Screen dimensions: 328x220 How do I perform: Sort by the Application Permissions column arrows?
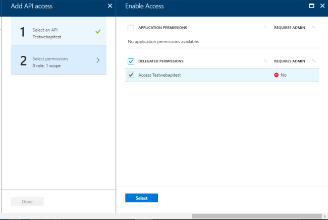(x=265, y=27)
